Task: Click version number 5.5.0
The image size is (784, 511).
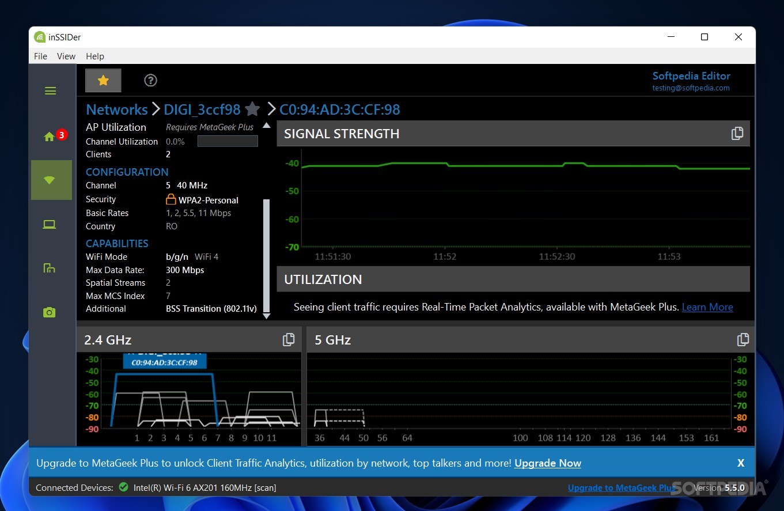Action: tap(734, 487)
